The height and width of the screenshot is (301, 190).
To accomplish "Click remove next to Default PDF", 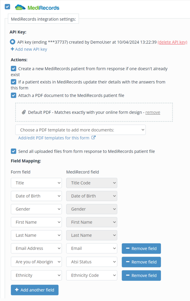I will (152, 112).
